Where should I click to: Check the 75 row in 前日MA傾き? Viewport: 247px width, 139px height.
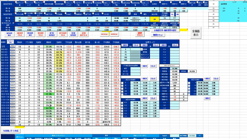point(189,88)
